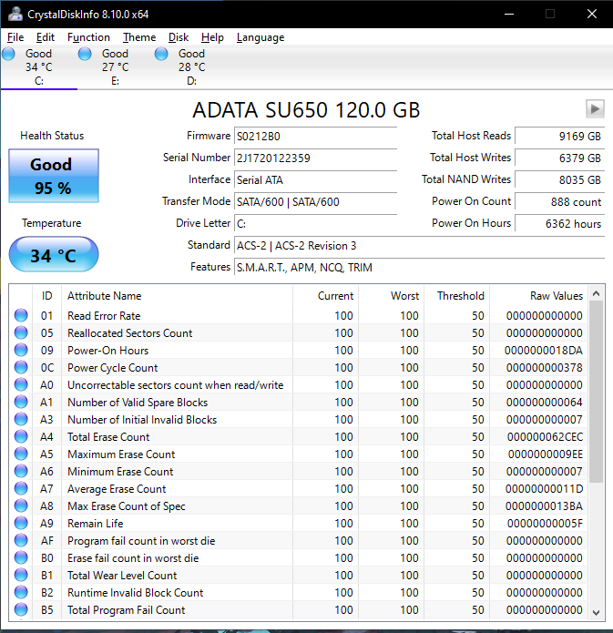Click Power On Count value 888 count

click(x=559, y=201)
